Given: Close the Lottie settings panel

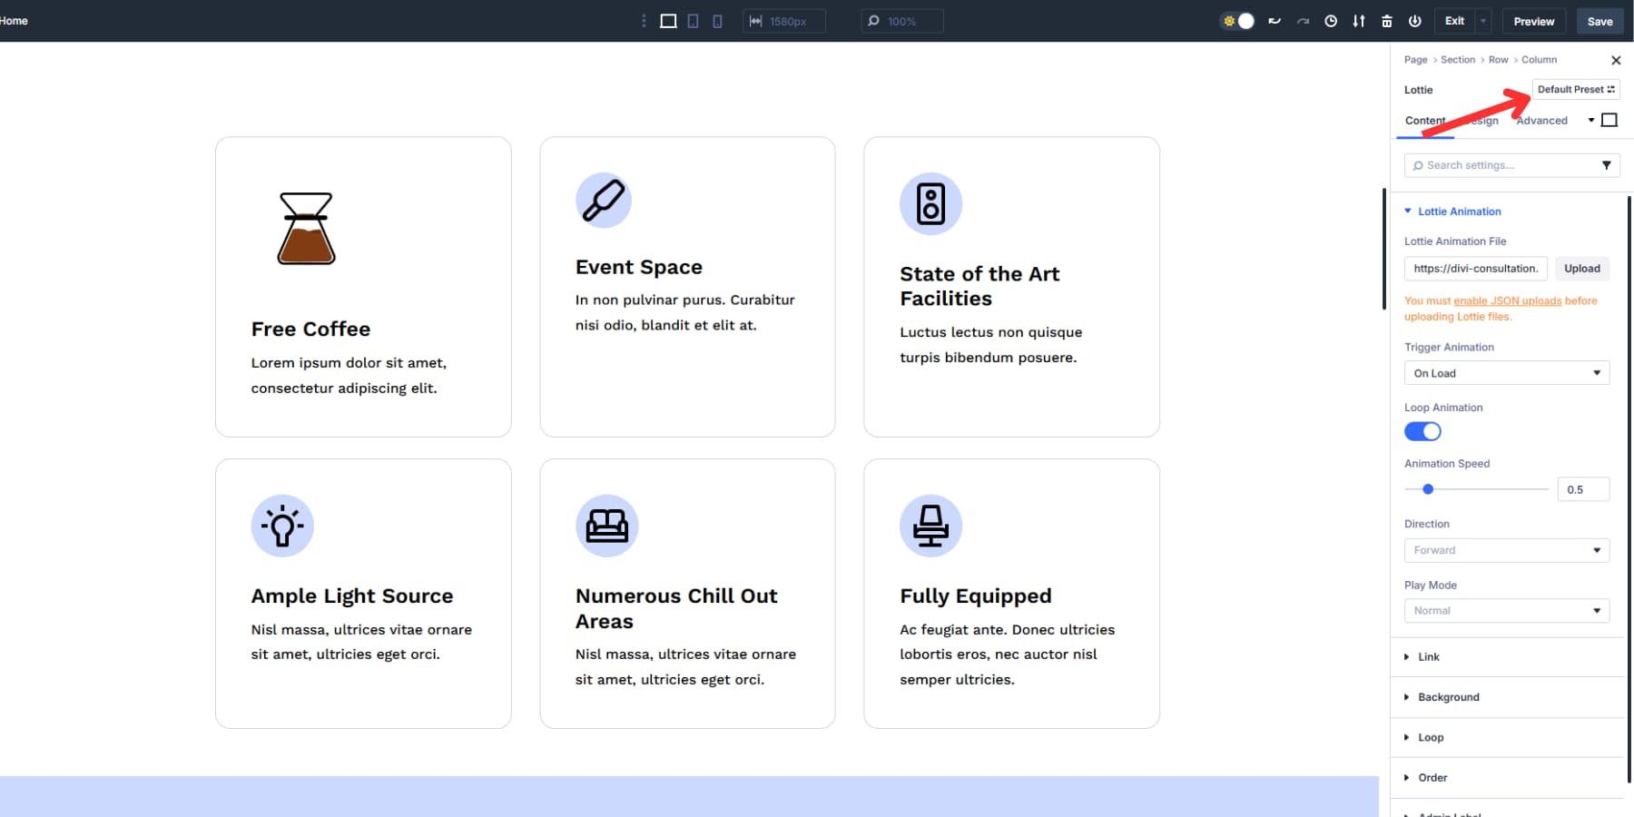Looking at the screenshot, I should [x=1617, y=60].
